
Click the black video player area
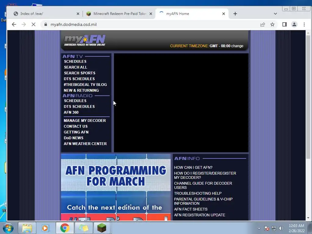[181, 103]
